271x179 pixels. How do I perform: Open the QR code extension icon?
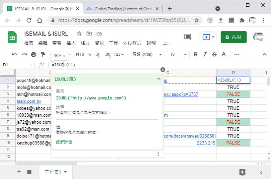(231, 20)
